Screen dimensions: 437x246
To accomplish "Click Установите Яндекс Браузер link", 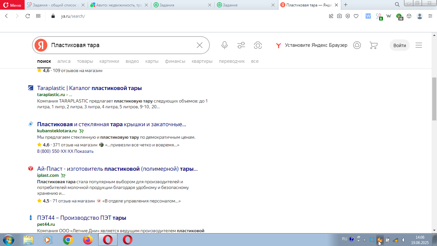I will coord(312,45).
